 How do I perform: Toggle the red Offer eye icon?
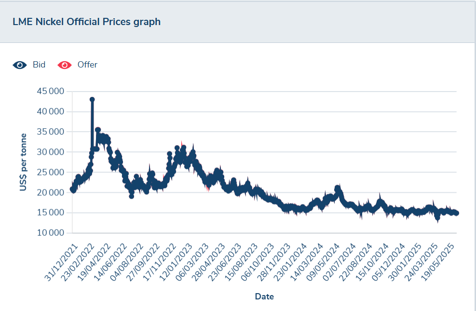(64, 65)
